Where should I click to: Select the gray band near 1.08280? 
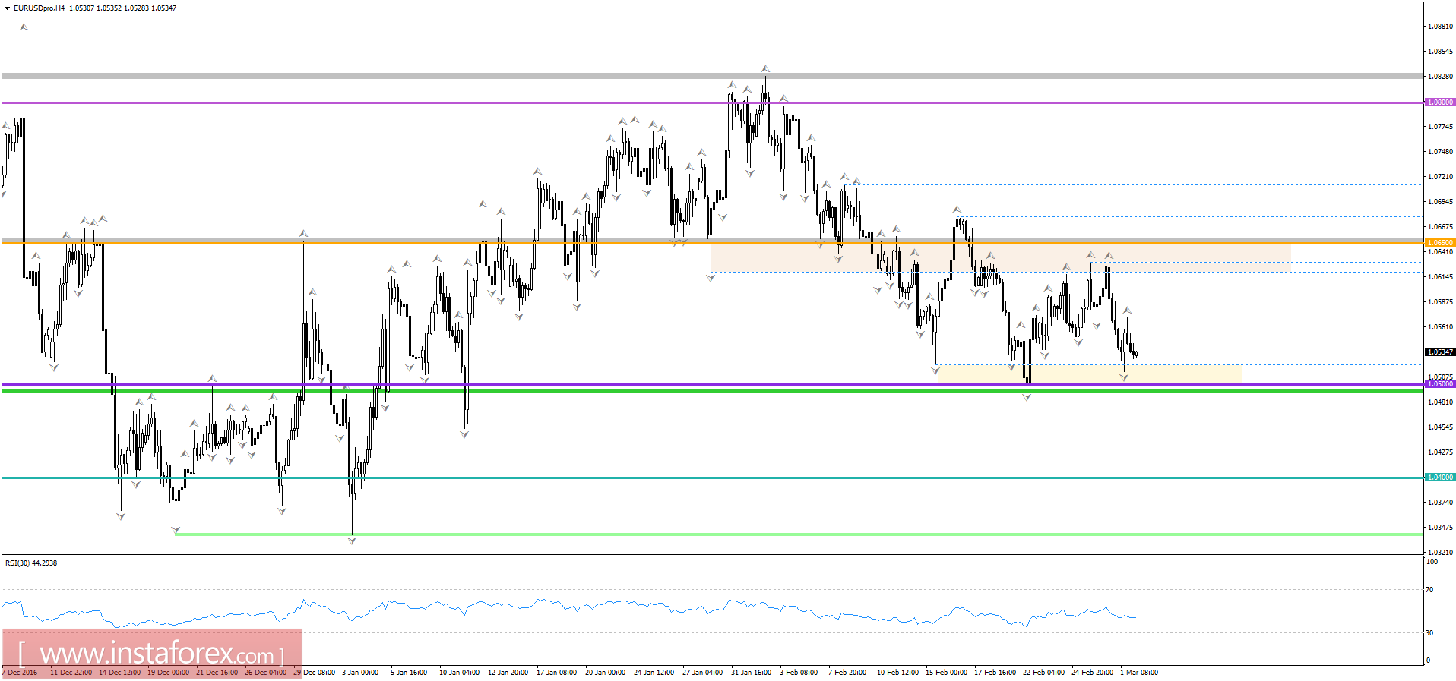(x=712, y=76)
